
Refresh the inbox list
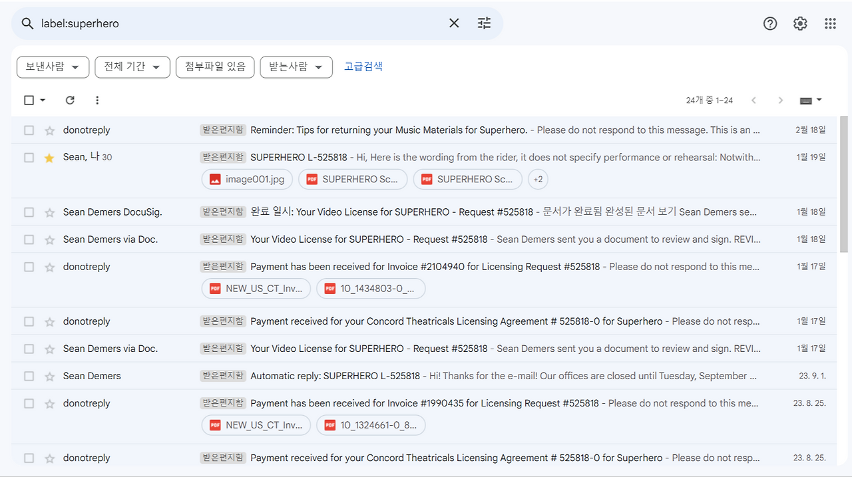[70, 100]
